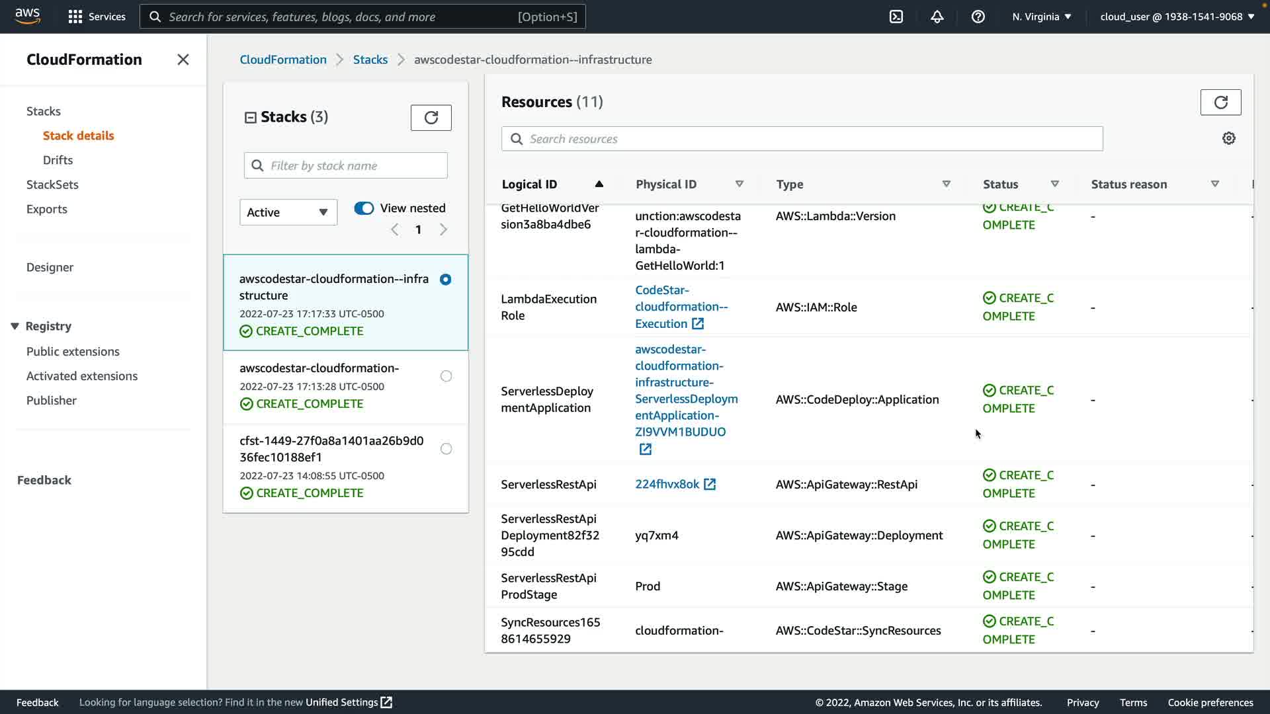Close the CloudFormation navigation panel
Screen dimensions: 1270x714
coord(183,59)
